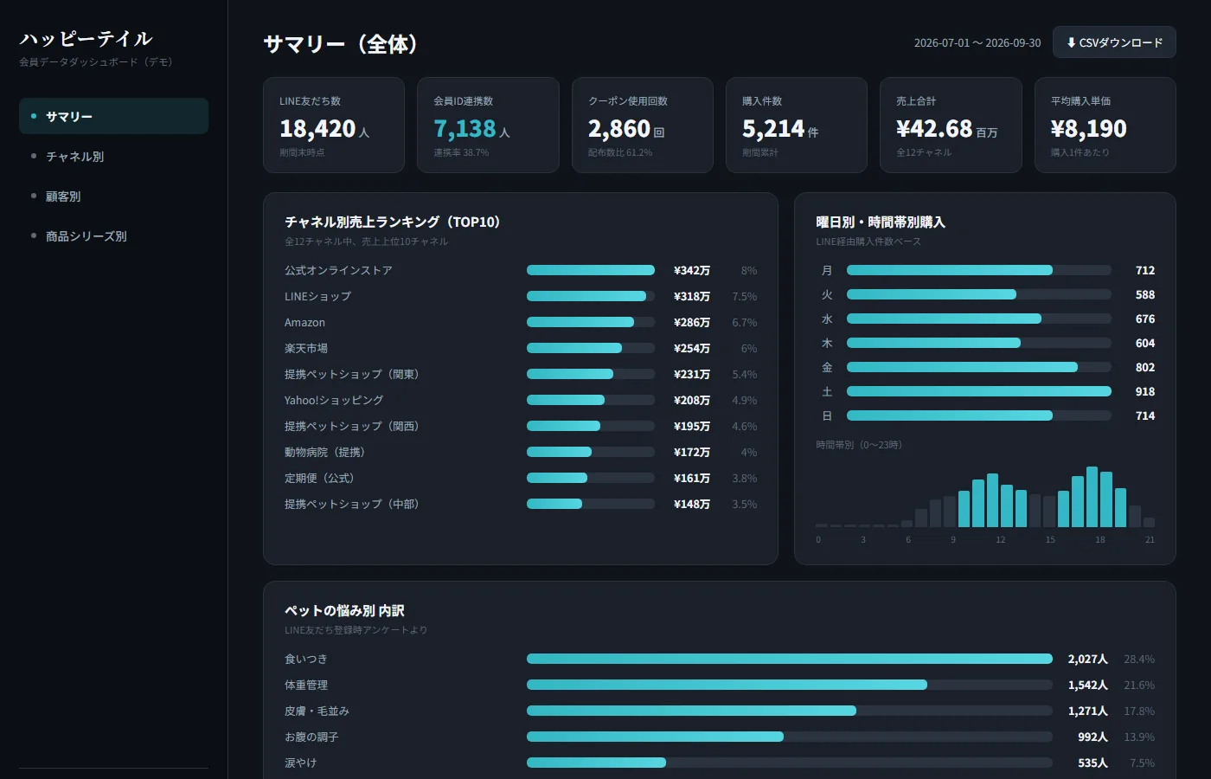Click the 売上合計 value ¥42.68
This screenshot has height=779, width=1211.
click(x=934, y=129)
